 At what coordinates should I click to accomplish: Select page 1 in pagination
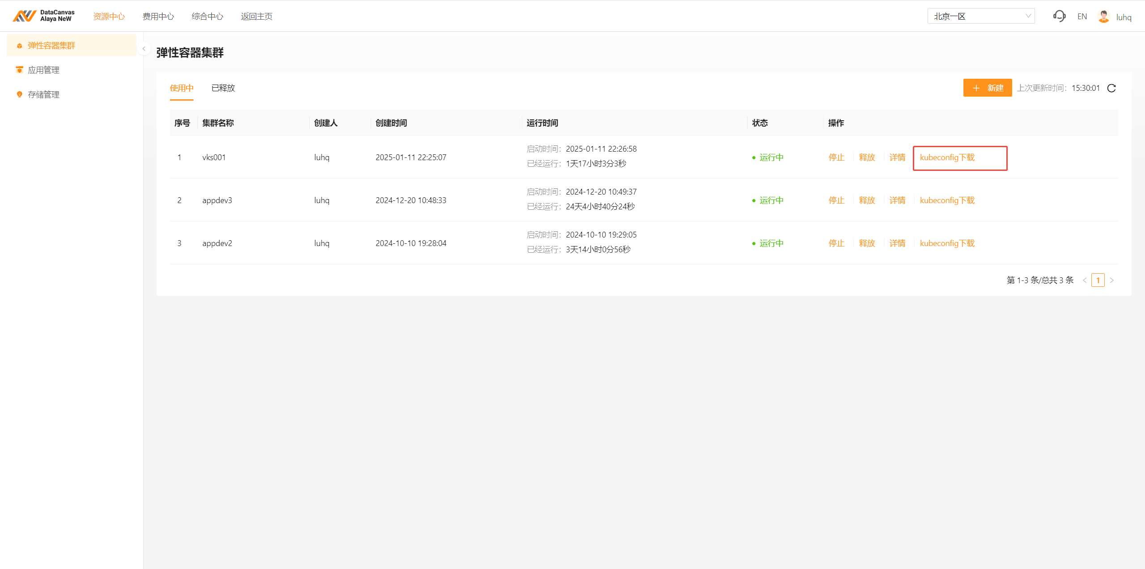coord(1098,280)
